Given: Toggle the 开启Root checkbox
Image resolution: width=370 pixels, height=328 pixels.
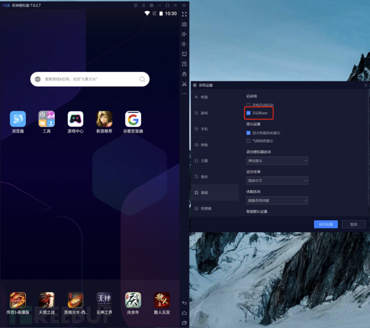Looking at the screenshot, I should (x=248, y=113).
